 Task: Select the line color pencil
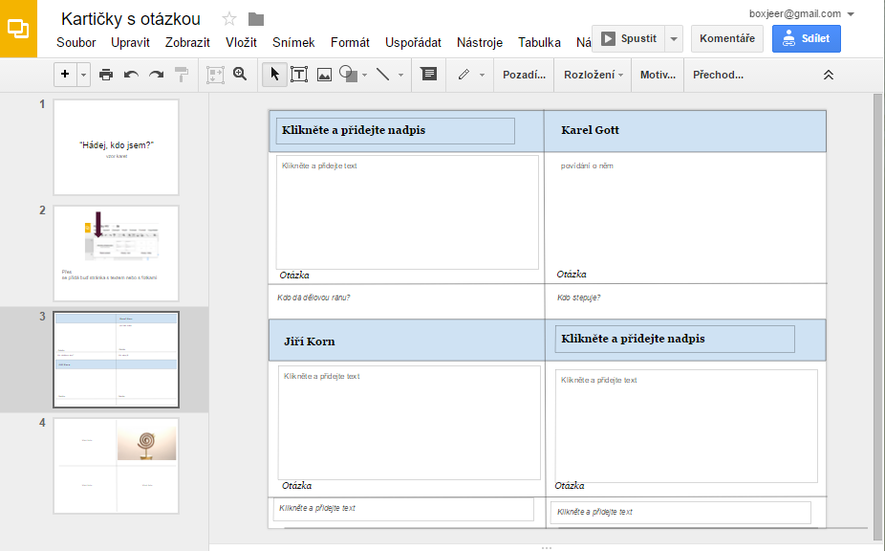point(464,75)
